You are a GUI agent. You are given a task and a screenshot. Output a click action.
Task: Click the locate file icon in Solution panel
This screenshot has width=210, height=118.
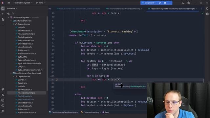coord(9,13)
